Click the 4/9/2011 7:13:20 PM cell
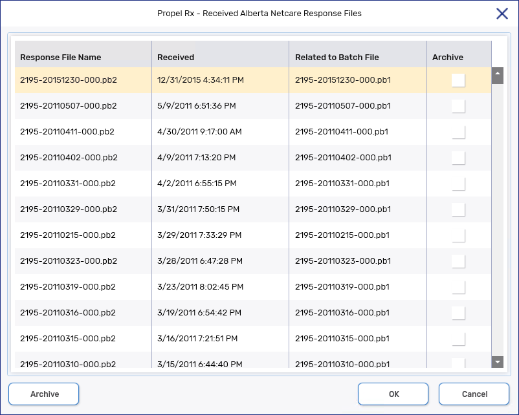 197,157
